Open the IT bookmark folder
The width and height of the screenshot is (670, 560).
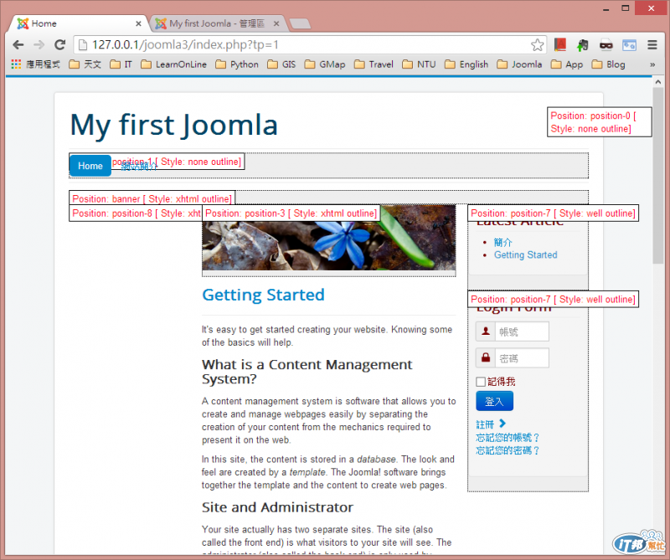(121, 64)
